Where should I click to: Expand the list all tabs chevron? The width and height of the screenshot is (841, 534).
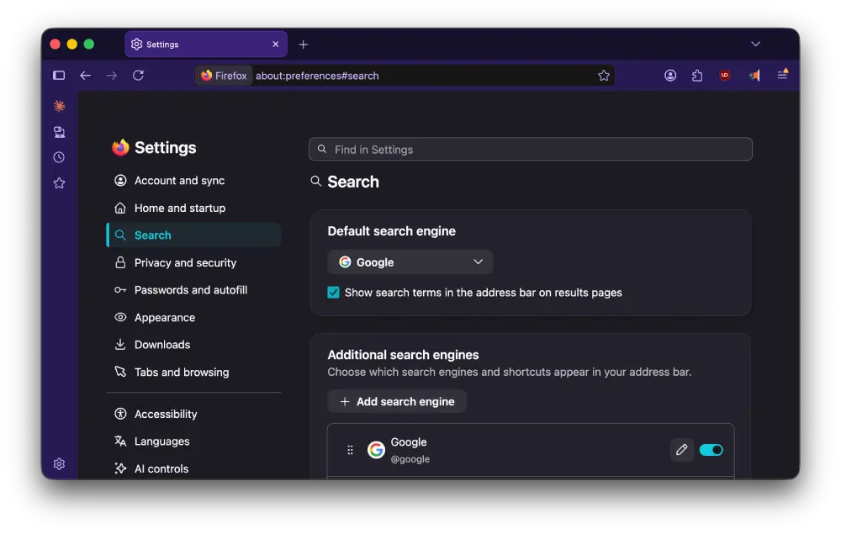755,44
